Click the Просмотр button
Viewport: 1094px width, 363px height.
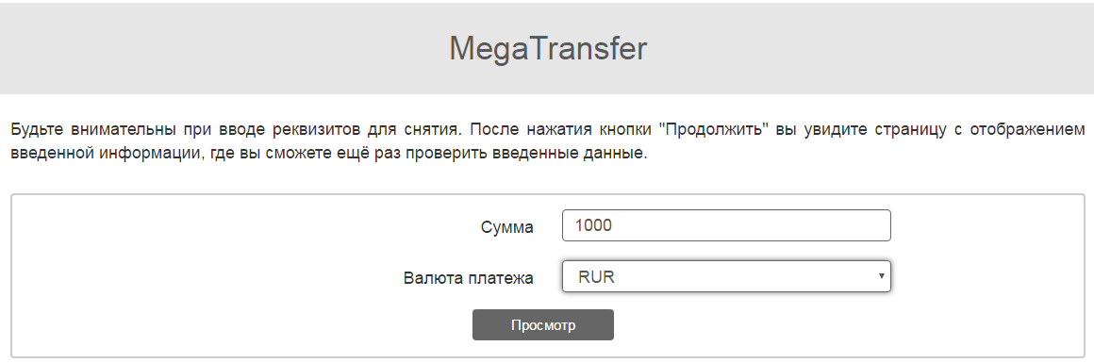tap(543, 325)
